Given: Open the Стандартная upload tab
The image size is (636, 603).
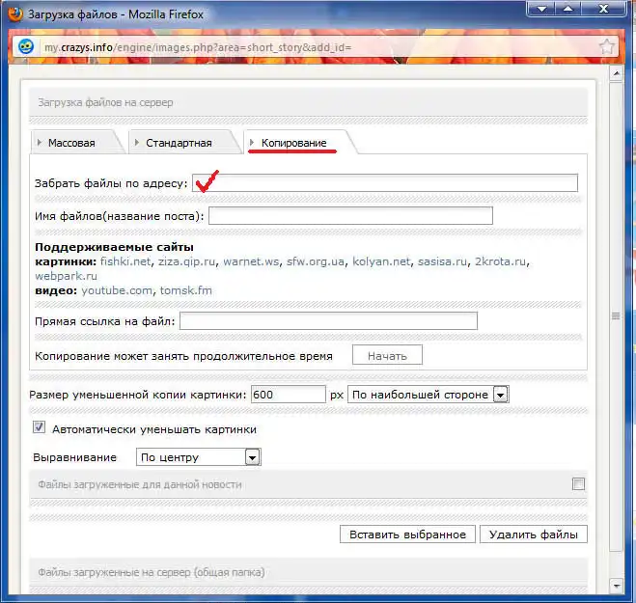Looking at the screenshot, I should coord(179,143).
